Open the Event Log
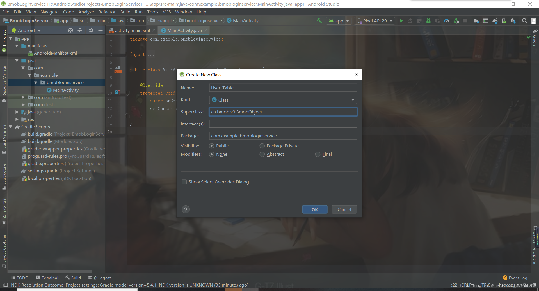The width and height of the screenshot is (539, 291). coord(515,278)
